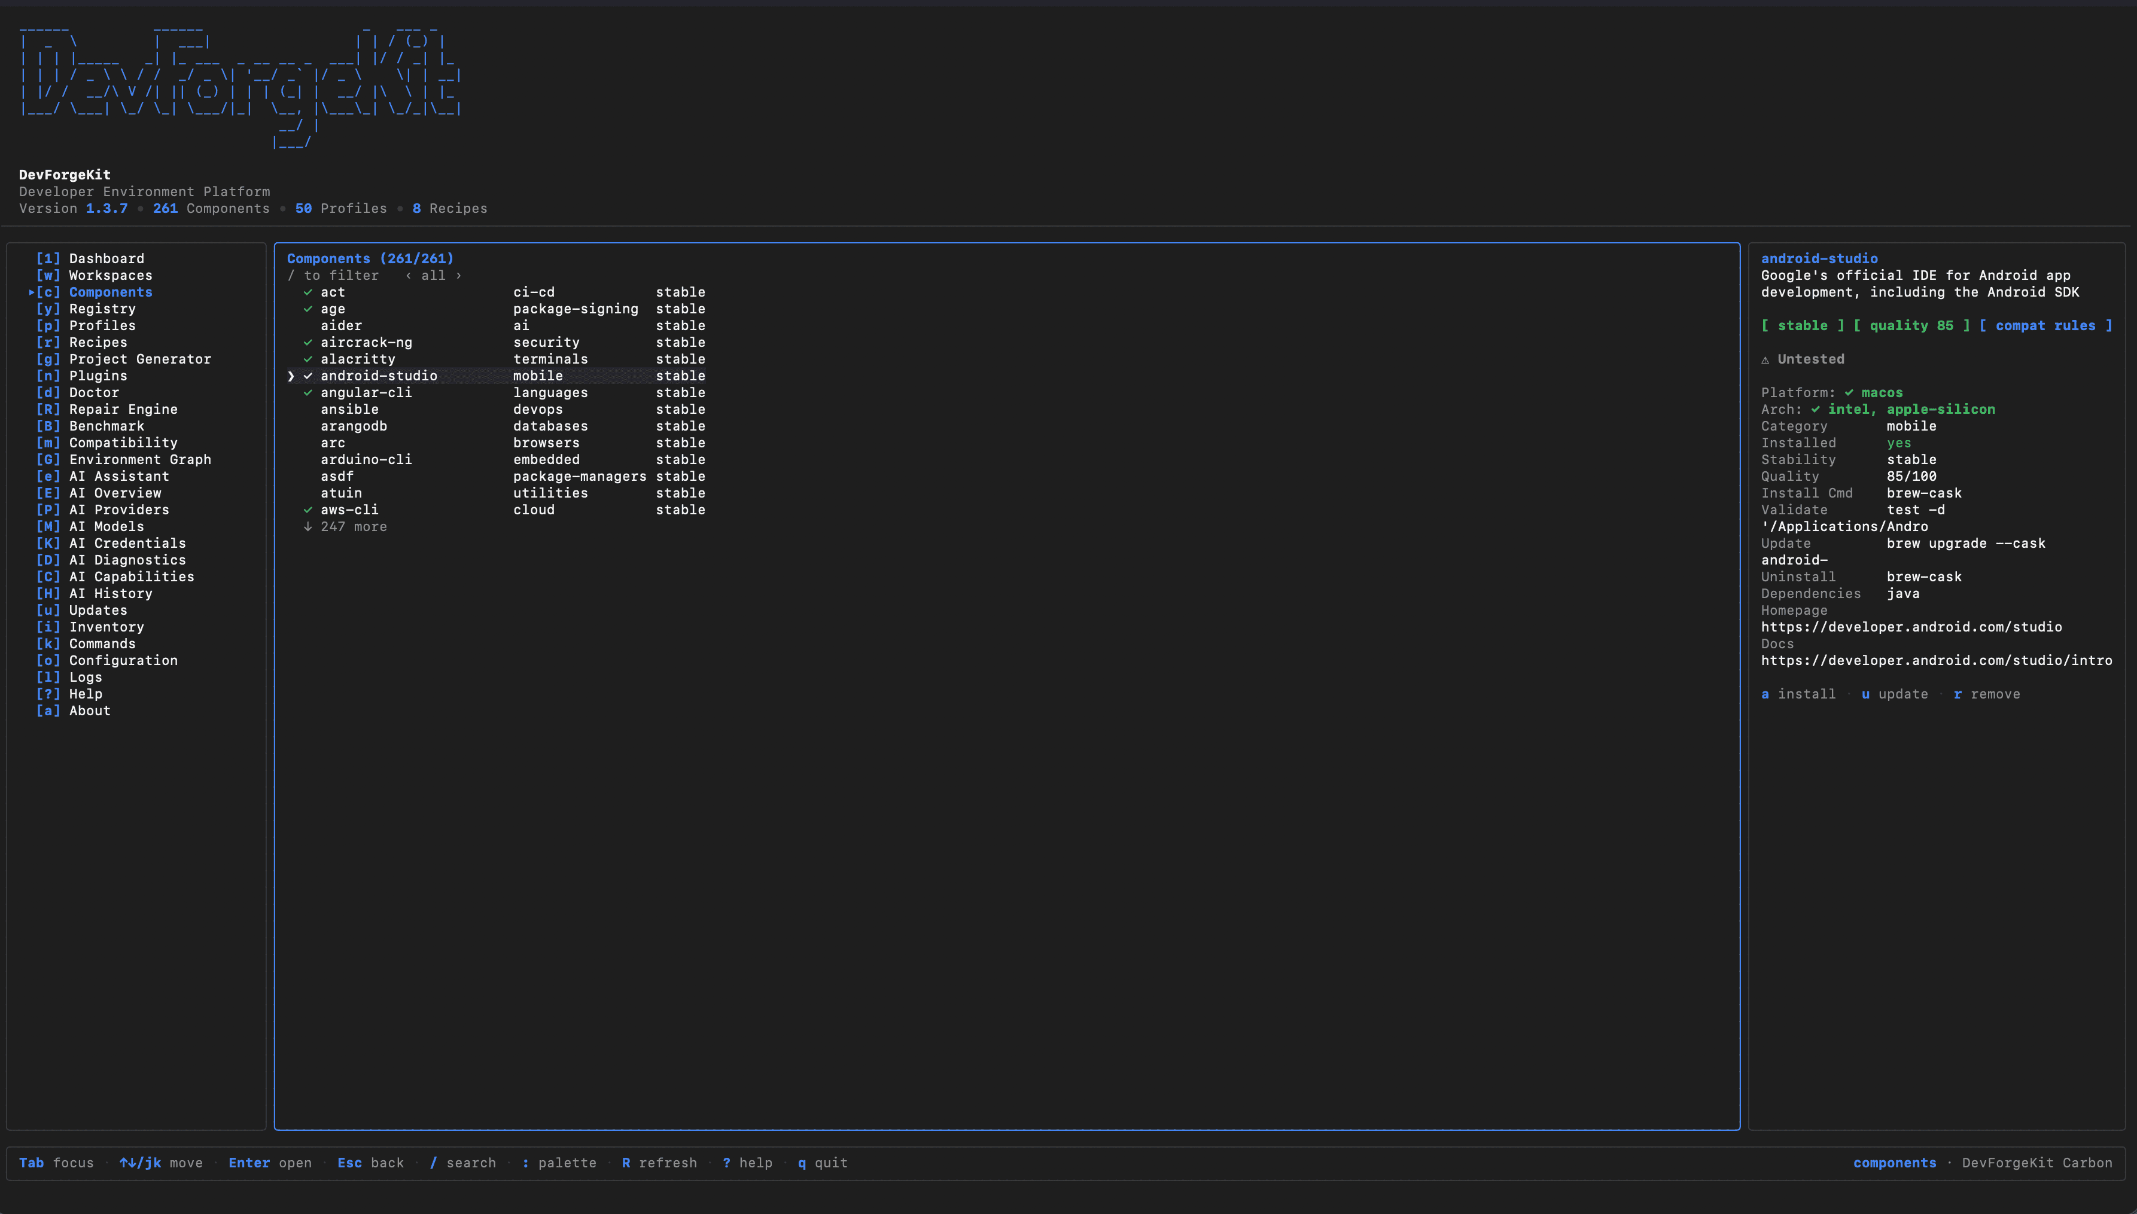2137x1214 pixels.
Task: Open the Configuration section
Action: [106, 660]
